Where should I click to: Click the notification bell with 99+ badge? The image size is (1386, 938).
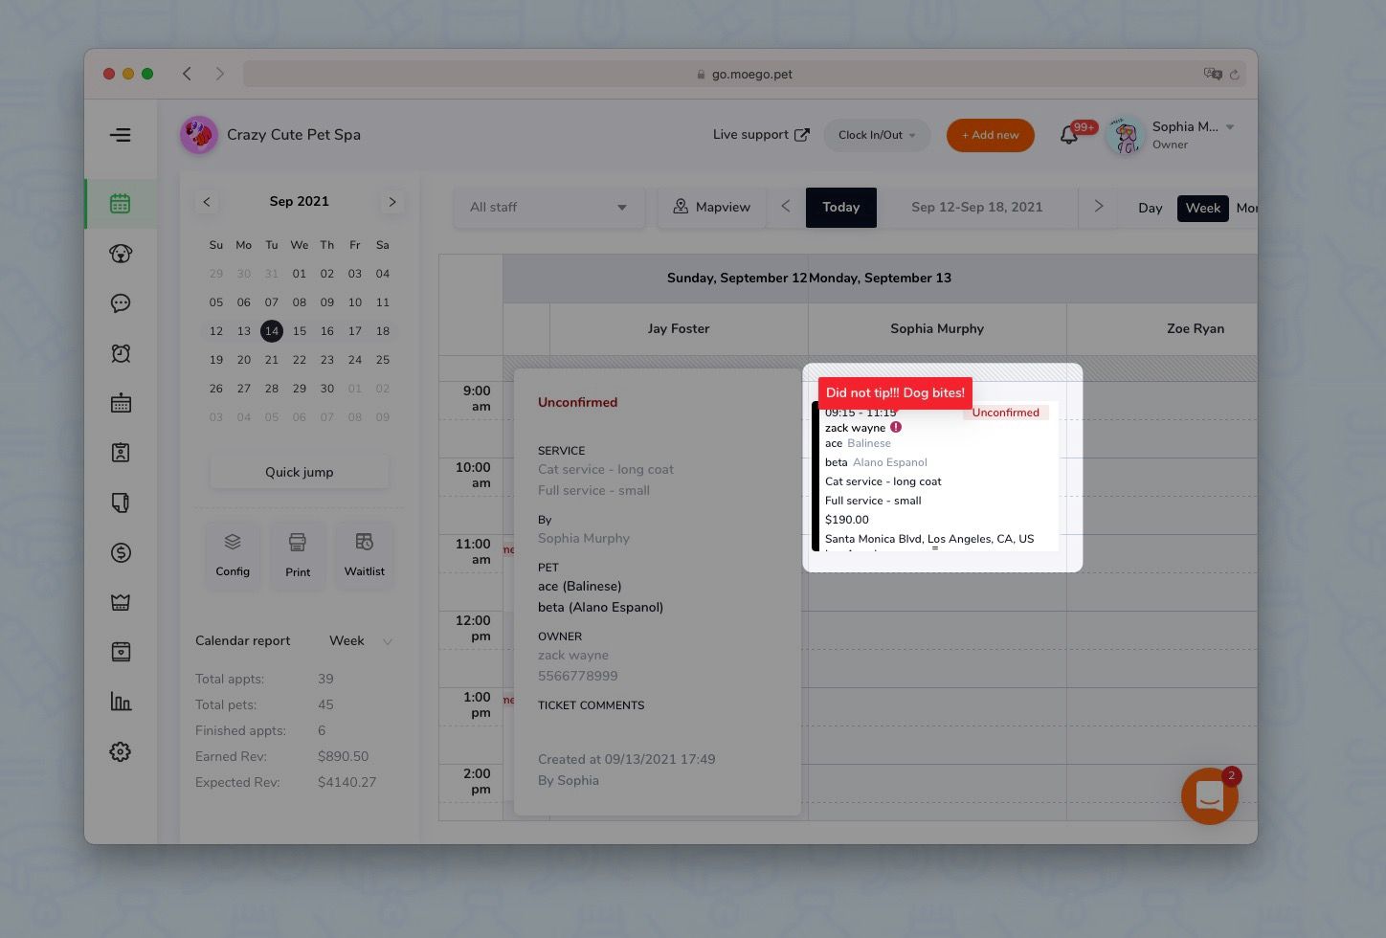pos(1070,135)
